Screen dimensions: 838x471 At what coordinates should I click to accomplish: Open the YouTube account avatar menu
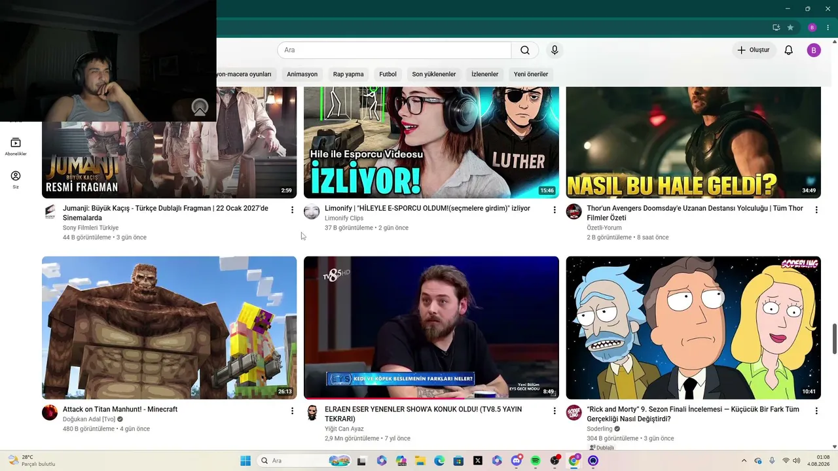point(814,50)
